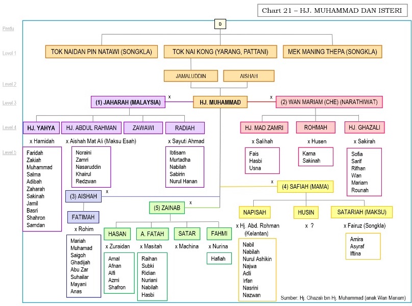Select MEK MANING THEPA (SONGKLA) box
The height and width of the screenshot is (306, 412).
(x=332, y=52)
